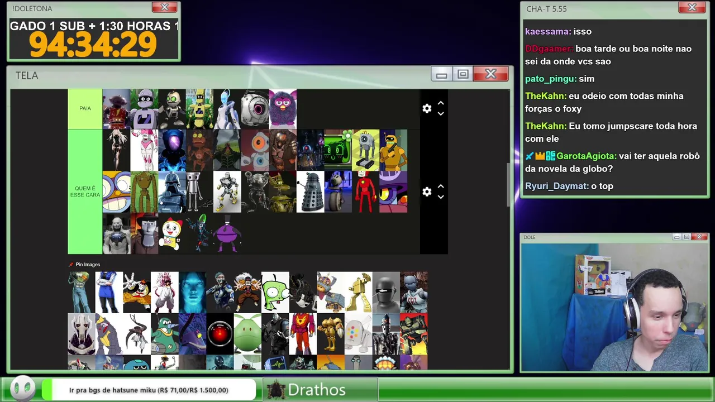The height and width of the screenshot is (402, 715).
Task: Click the Pin Images label
Action: (x=88, y=265)
